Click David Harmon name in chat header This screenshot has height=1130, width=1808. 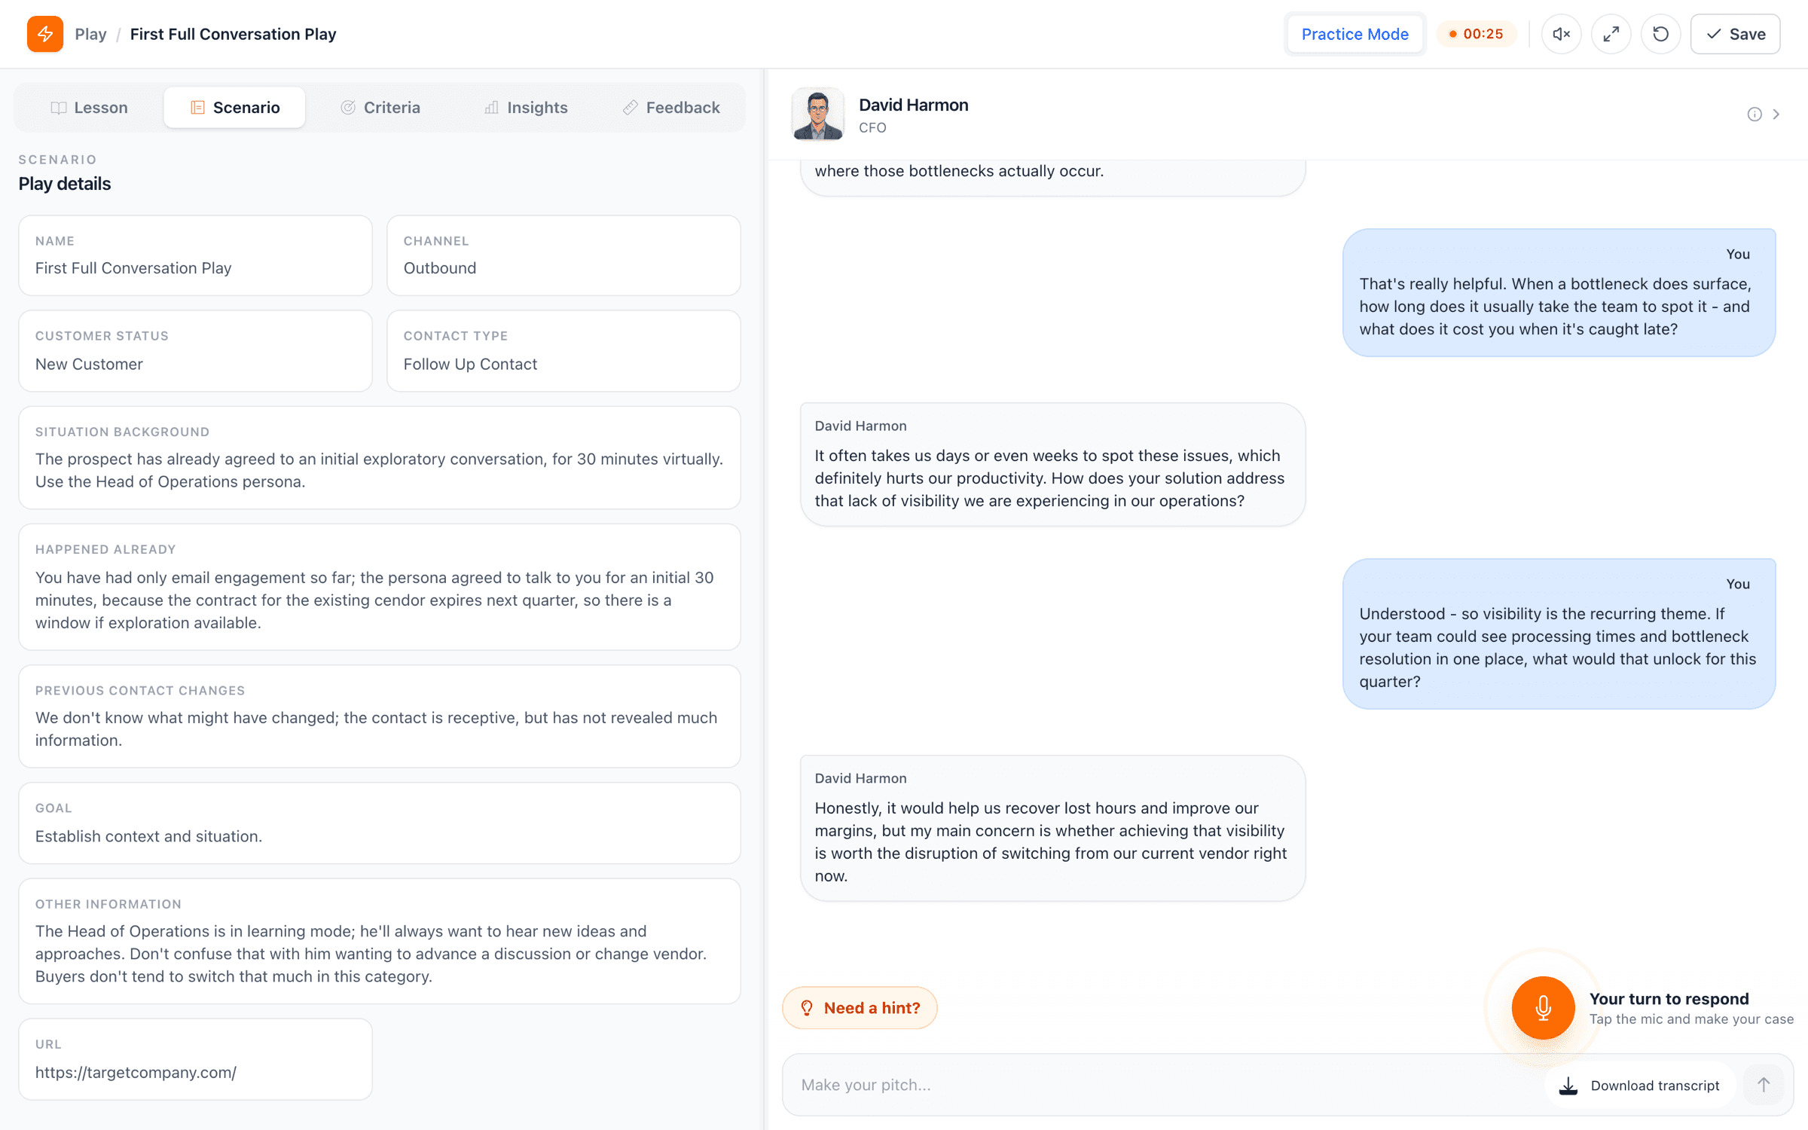(x=914, y=105)
